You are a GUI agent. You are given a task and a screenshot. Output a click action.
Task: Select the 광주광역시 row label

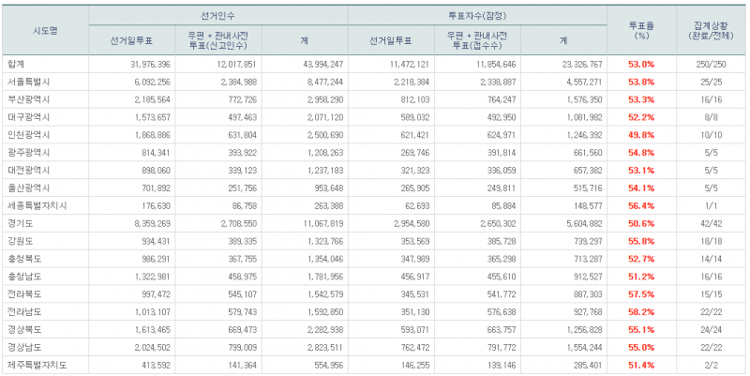(x=28, y=153)
